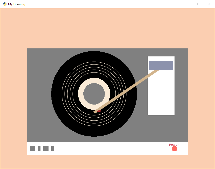
Task: Click the second wide gray square button
Action: [46, 149]
